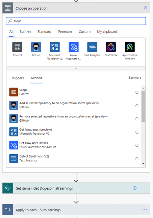Click the actions list scrollbar thumb
The height and width of the screenshot is (218, 153).
[143, 106]
